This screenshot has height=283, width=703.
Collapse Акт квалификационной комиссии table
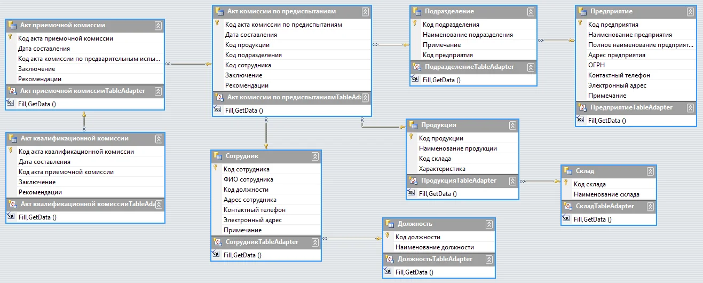(x=159, y=138)
